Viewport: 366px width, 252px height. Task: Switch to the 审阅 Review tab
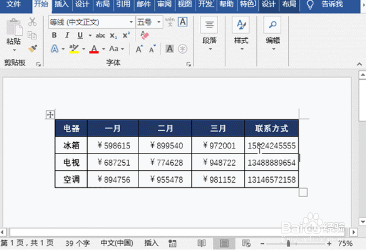click(x=164, y=4)
